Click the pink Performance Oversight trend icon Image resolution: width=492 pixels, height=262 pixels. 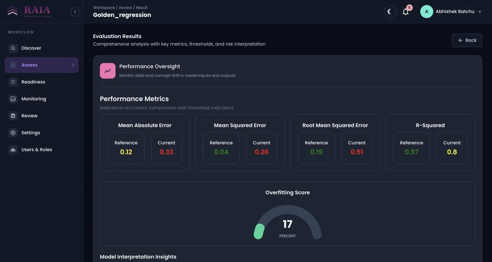pyautogui.click(x=108, y=71)
